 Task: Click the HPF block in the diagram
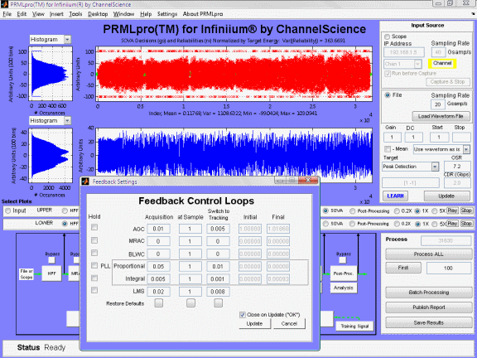(51, 273)
